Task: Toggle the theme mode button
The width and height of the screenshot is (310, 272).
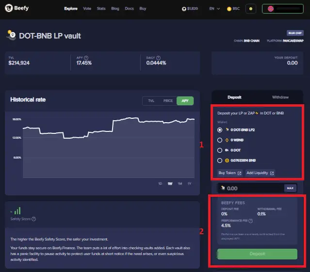Action: (250, 9)
